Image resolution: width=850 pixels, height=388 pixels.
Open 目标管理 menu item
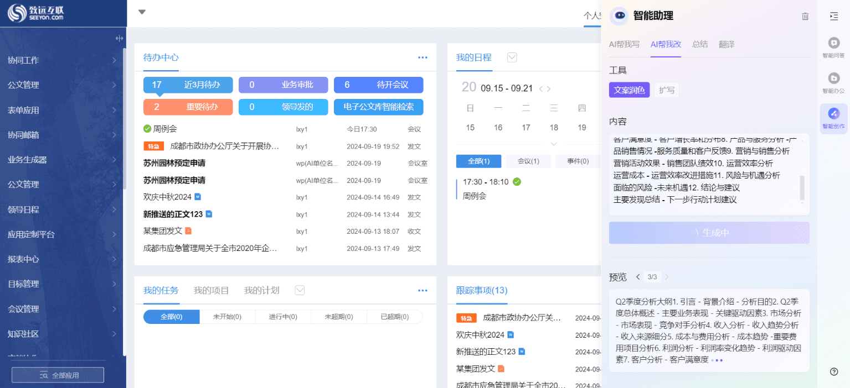point(63,284)
